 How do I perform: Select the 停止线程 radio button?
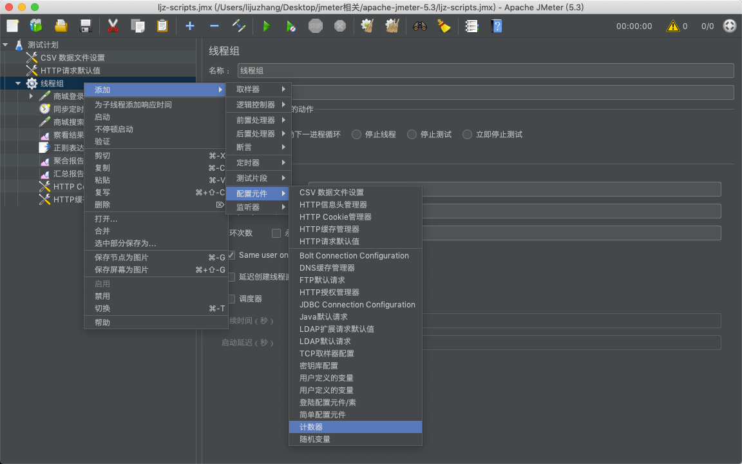click(356, 135)
